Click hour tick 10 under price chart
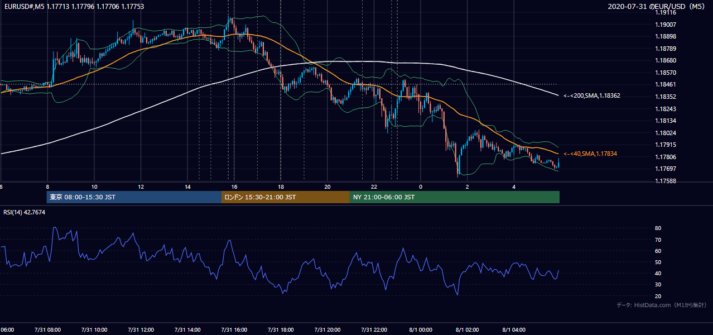This screenshot has height=335, width=713. 94,186
